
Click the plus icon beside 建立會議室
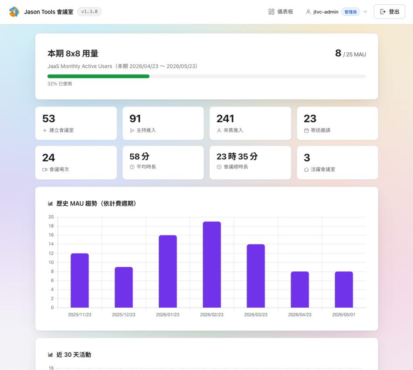point(45,130)
